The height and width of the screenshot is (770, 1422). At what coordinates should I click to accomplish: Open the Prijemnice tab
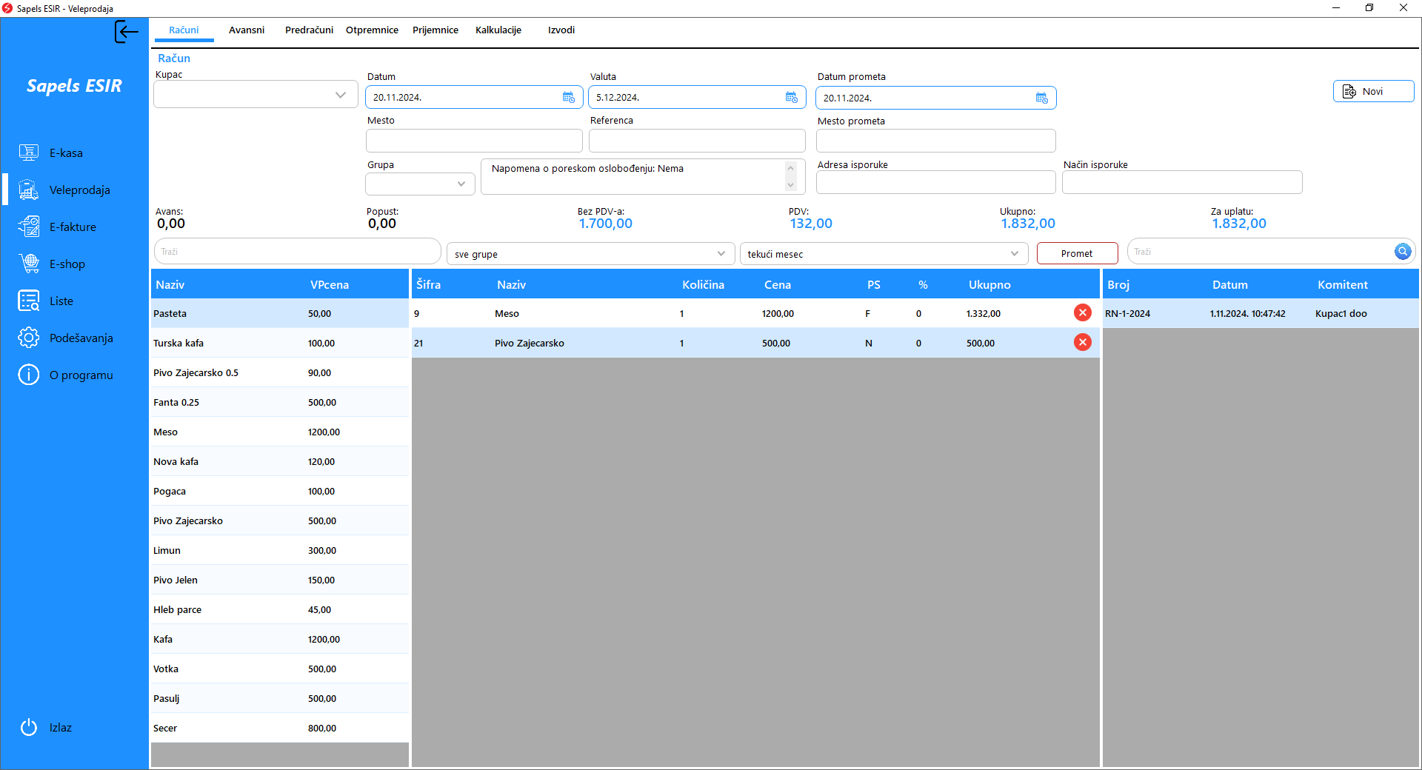435,30
